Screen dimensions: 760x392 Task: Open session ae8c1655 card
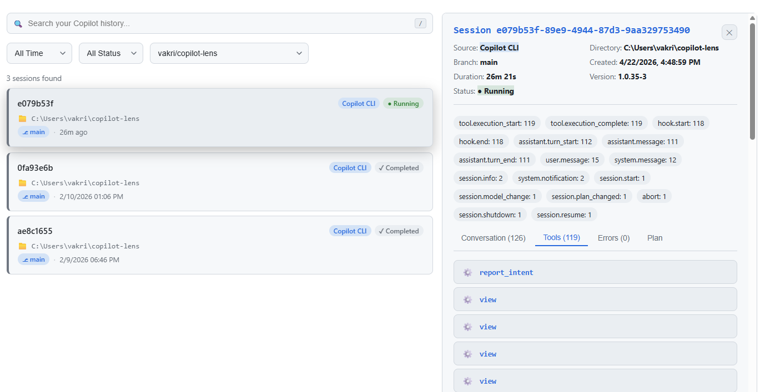click(220, 245)
